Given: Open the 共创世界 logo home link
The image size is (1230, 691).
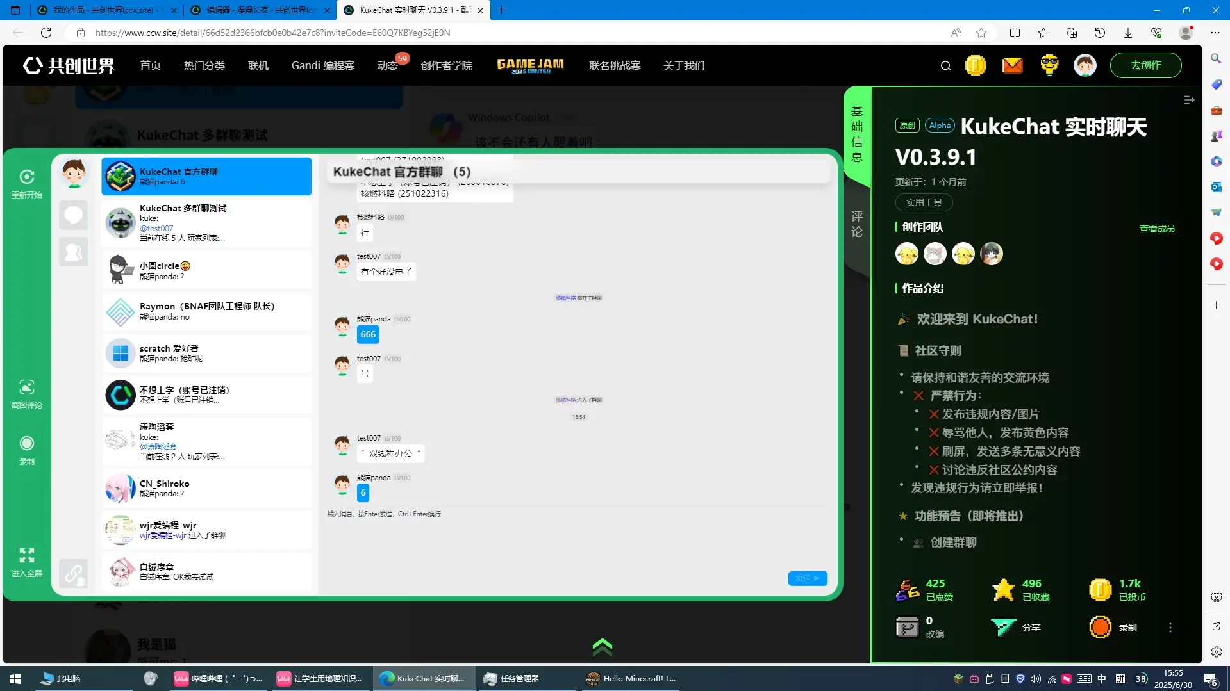Looking at the screenshot, I should (x=69, y=65).
